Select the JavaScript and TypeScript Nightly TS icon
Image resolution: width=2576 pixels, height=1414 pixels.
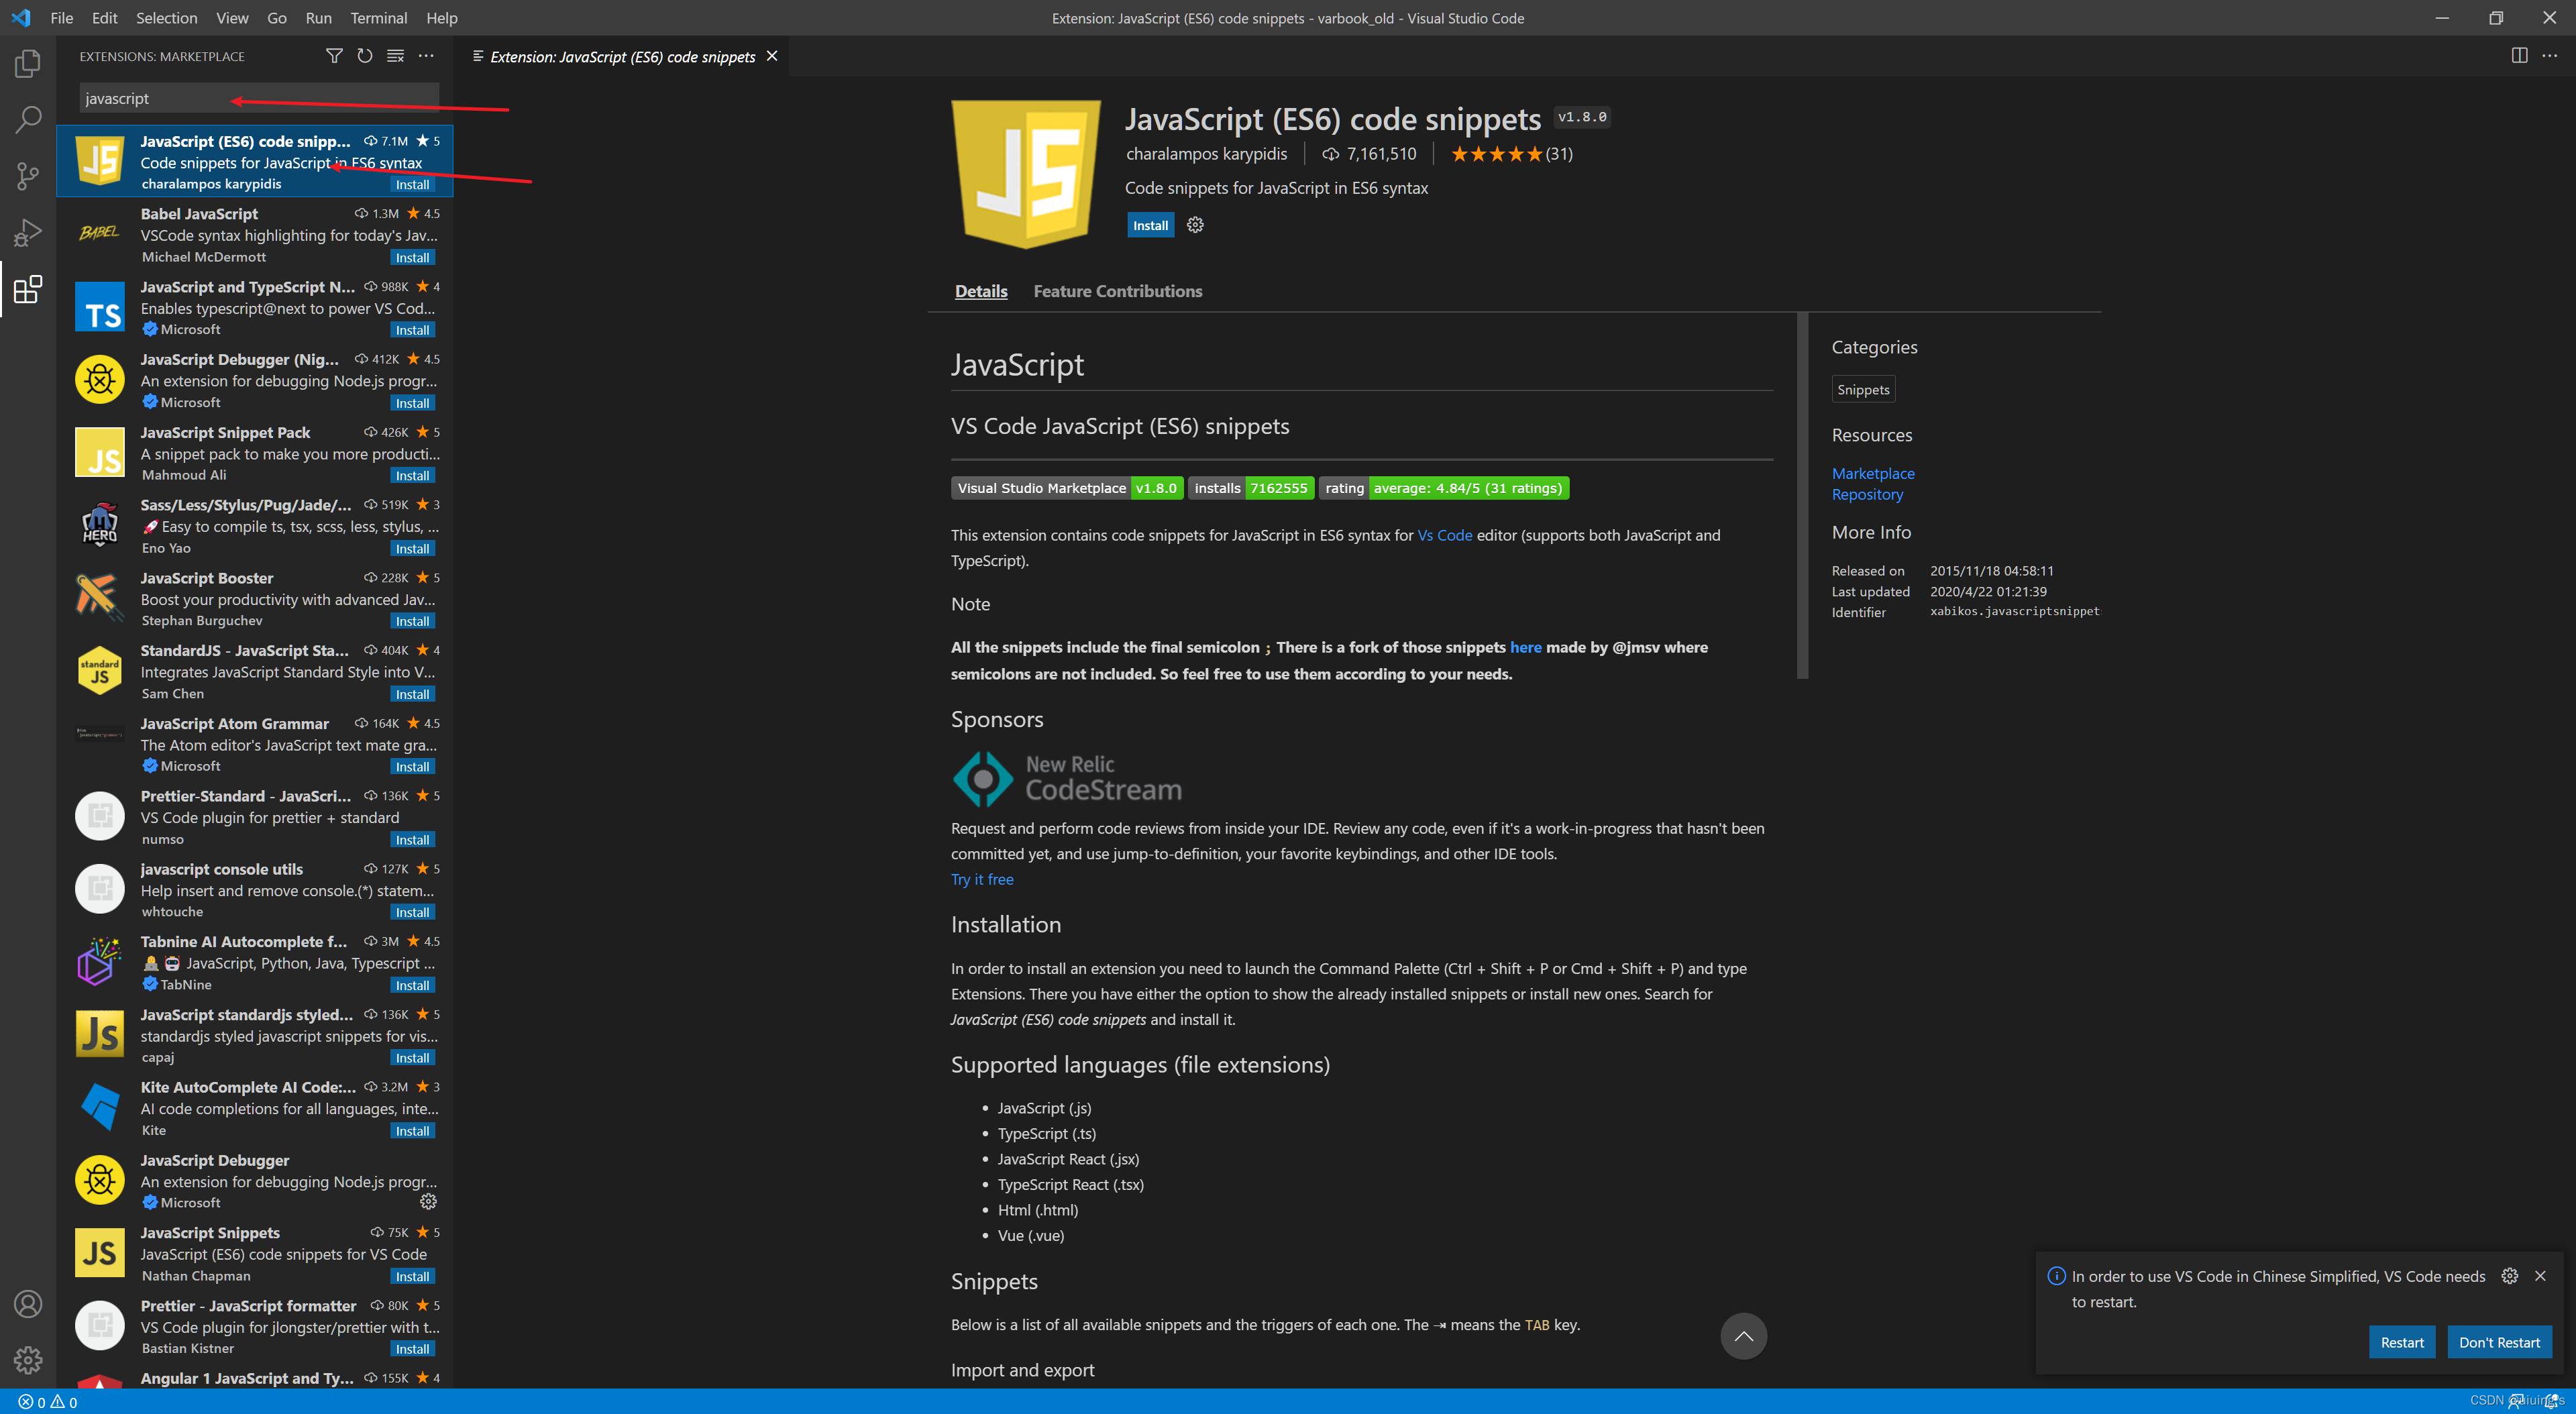click(99, 306)
